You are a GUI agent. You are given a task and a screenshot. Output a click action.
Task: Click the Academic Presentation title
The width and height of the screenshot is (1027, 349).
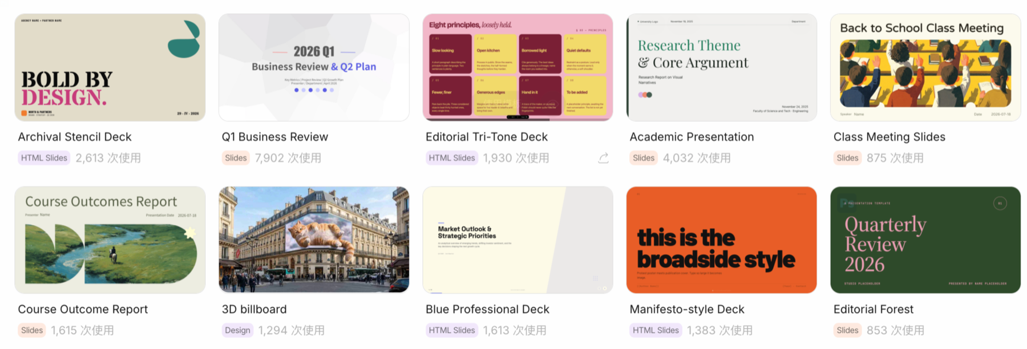point(692,137)
